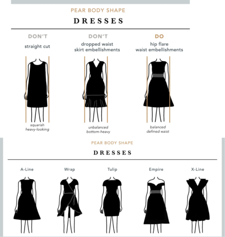Click the 'waist embellishments' text
The image size is (225, 237).
point(159,50)
